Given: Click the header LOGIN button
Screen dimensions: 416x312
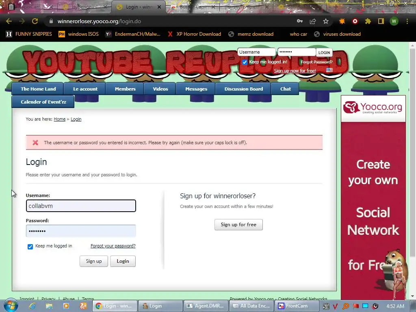Looking at the screenshot, I should [324, 52].
